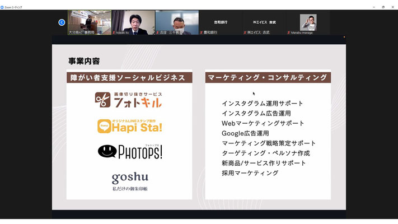Click the フォトキル logo text

click(x=138, y=102)
